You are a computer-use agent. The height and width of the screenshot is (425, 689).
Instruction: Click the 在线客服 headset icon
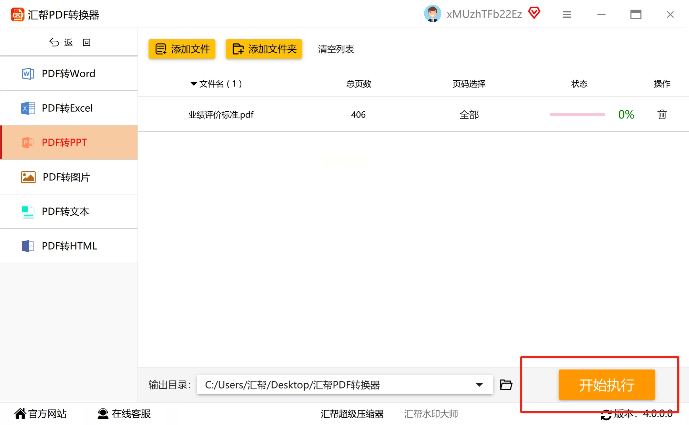103,414
